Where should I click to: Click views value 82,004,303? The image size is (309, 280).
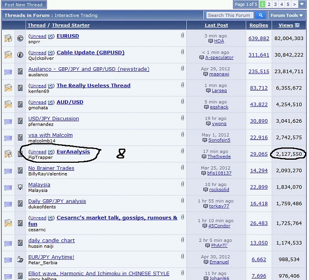(x=289, y=38)
